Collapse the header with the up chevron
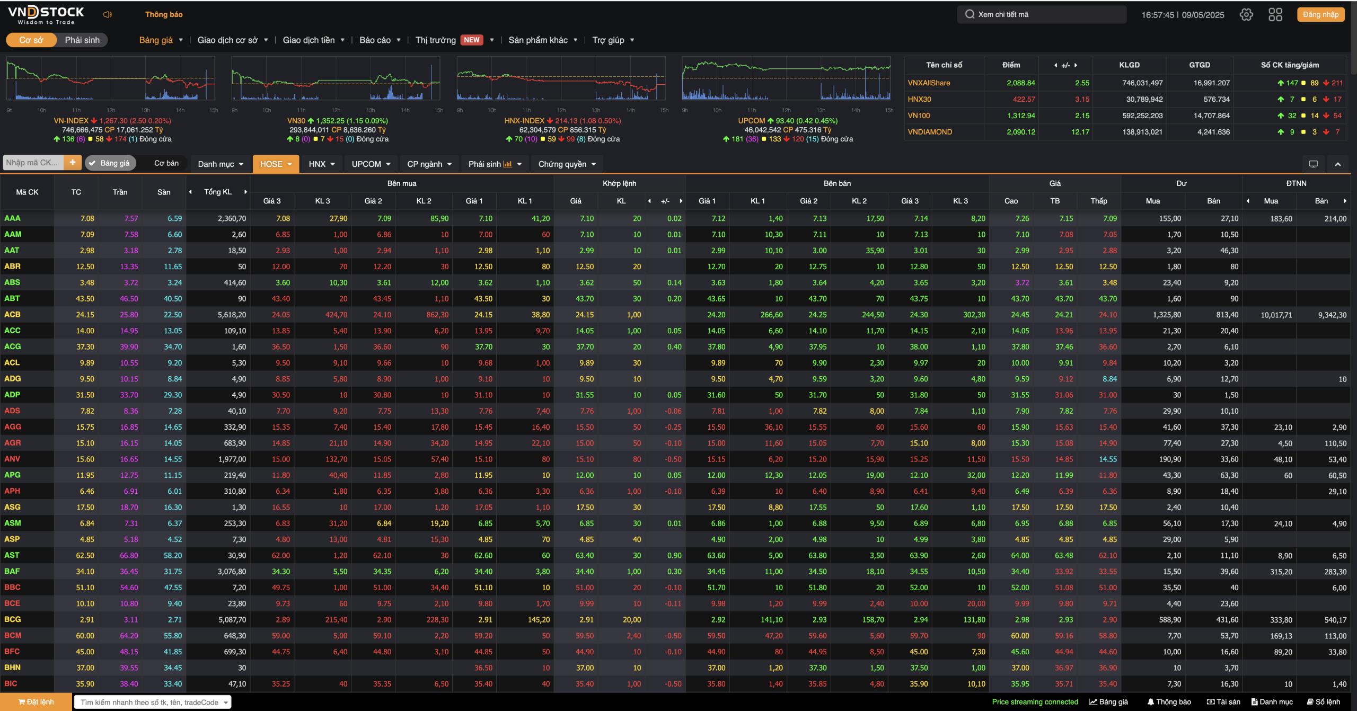Viewport: 1357px width, 711px height. [1337, 164]
